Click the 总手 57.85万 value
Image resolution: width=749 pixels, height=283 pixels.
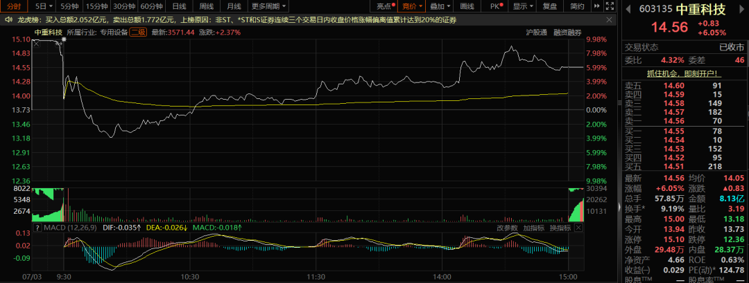[x=669, y=198]
